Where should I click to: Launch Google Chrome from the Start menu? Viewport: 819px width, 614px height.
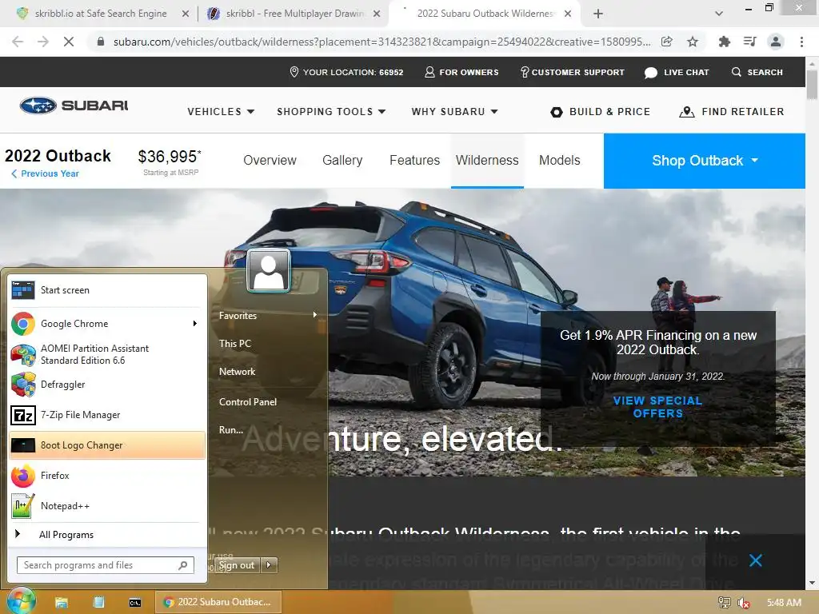click(99, 324)
